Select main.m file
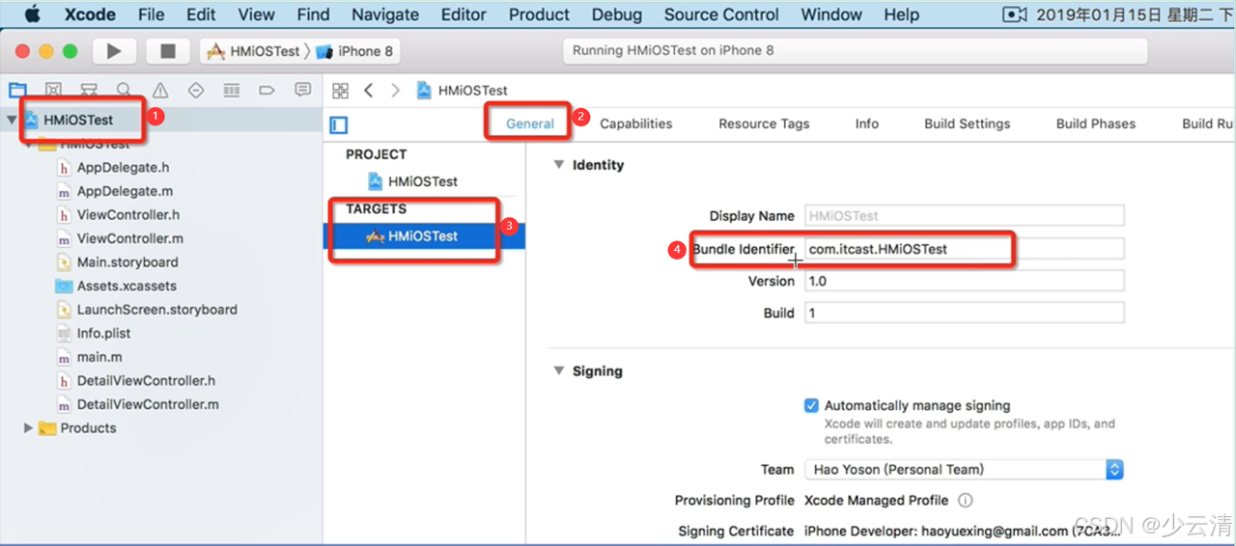This screenshot has width=1236, height=546. (99, 357)
